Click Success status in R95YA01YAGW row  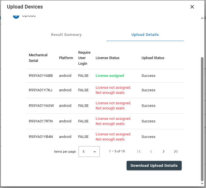pyautogui.click(x=148, y=106)
